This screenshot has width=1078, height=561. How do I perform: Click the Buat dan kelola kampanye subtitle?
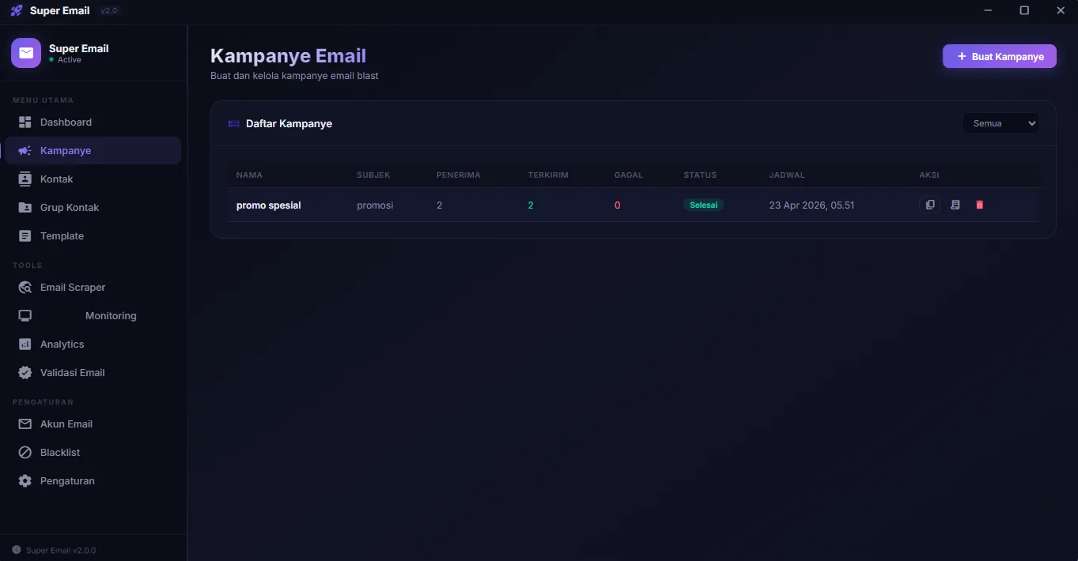click(x=294, y=76)
